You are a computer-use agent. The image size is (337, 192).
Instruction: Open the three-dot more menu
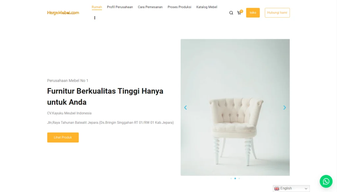[94, 18]
